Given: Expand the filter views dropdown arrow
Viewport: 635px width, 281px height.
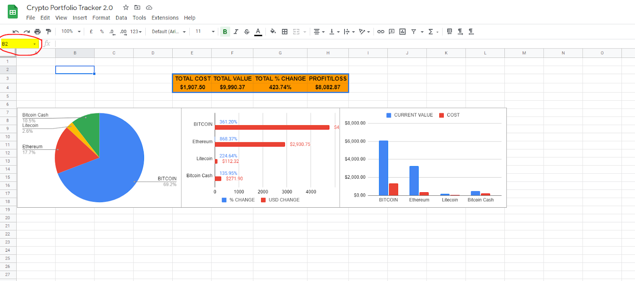Looking at the screenshot, I should tap(422, 32).
